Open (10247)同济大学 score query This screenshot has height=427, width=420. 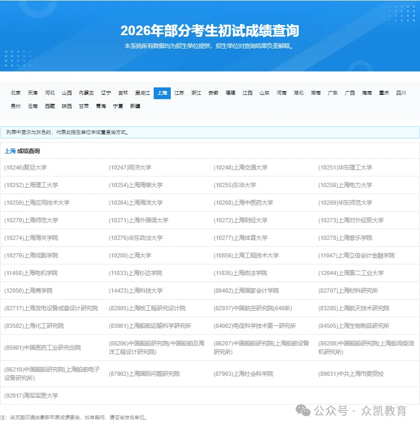tap(130, 167)
